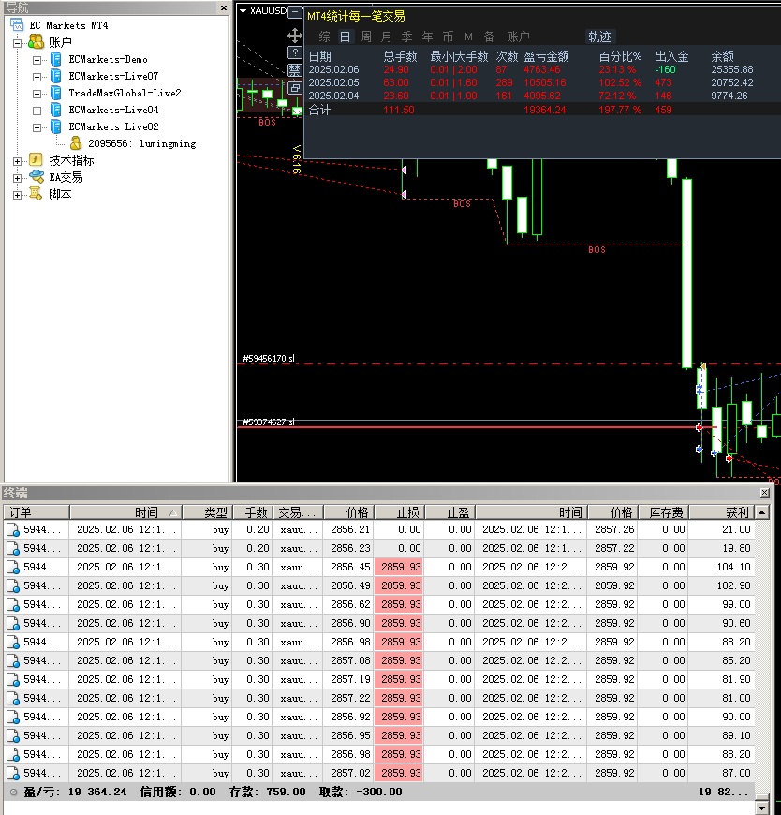Screen dimensions: 781x815
Task: Switch to the 月 monthly tab
Action: click(386, 37)
